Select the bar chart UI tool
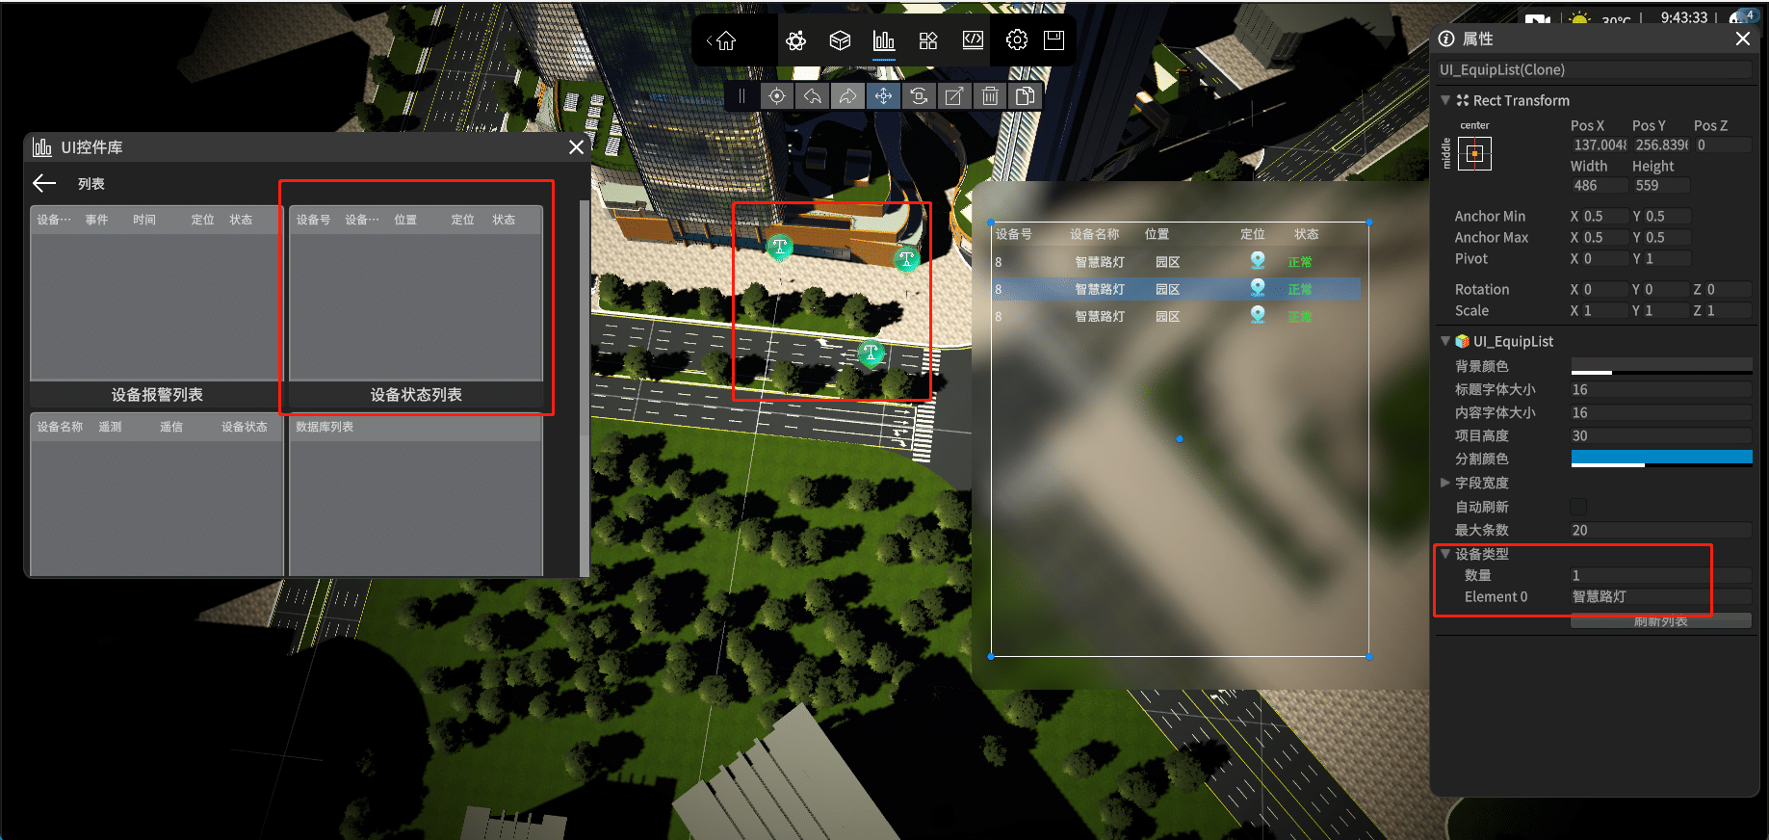1769x840 pixels. (x=884, y=40)
